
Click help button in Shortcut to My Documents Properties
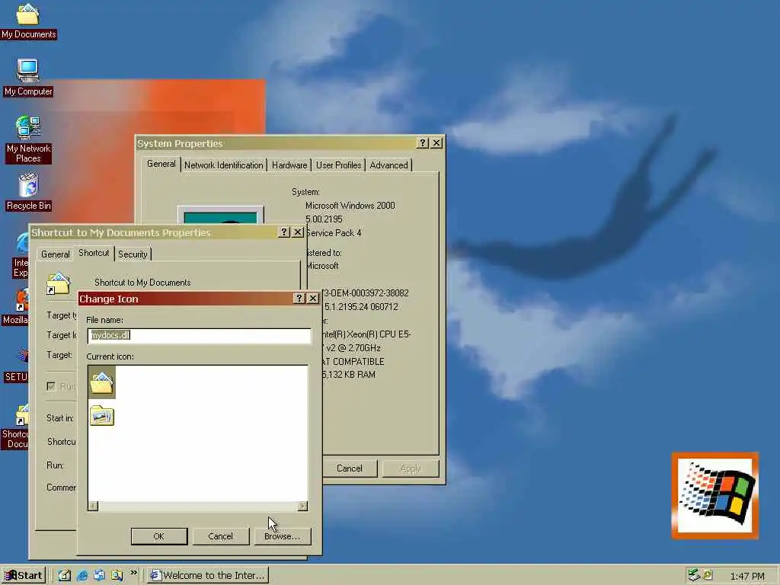(x=283, y=232)
